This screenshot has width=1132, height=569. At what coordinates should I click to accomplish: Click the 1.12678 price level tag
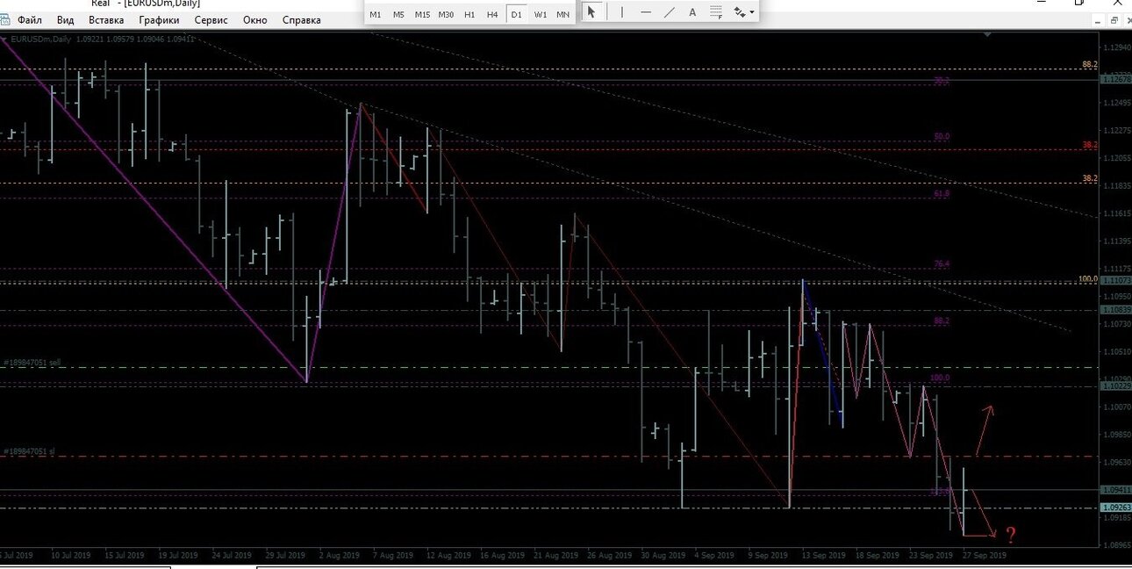pyautogui.click(x=1114, y=80)
